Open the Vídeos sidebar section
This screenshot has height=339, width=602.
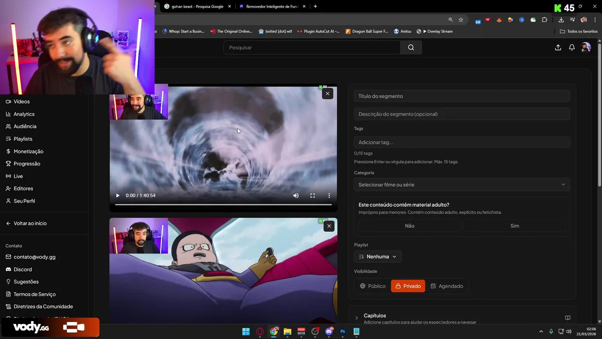(18, 102)
